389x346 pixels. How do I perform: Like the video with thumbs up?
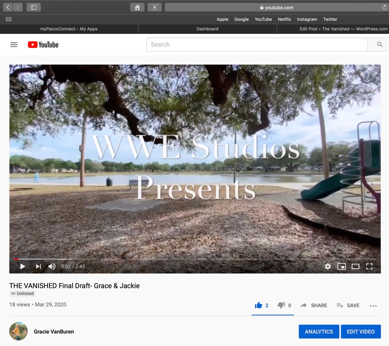click(259, 305)
